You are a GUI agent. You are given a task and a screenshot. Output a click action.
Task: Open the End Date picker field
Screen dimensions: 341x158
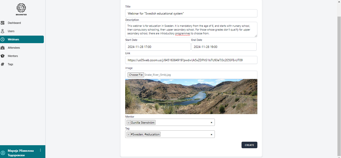click(224, 47)
